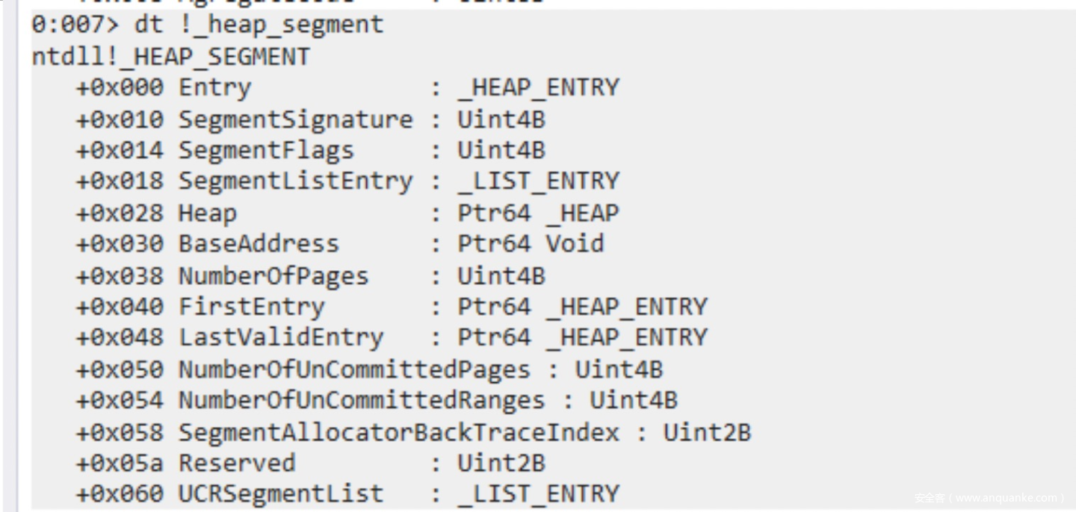
Task: Click the SegmentSignature field name
Action: [x=295, y=119]
